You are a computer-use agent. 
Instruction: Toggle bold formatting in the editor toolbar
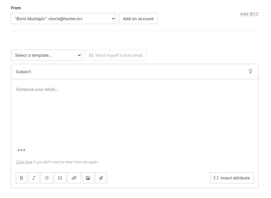tap(21, 178)
